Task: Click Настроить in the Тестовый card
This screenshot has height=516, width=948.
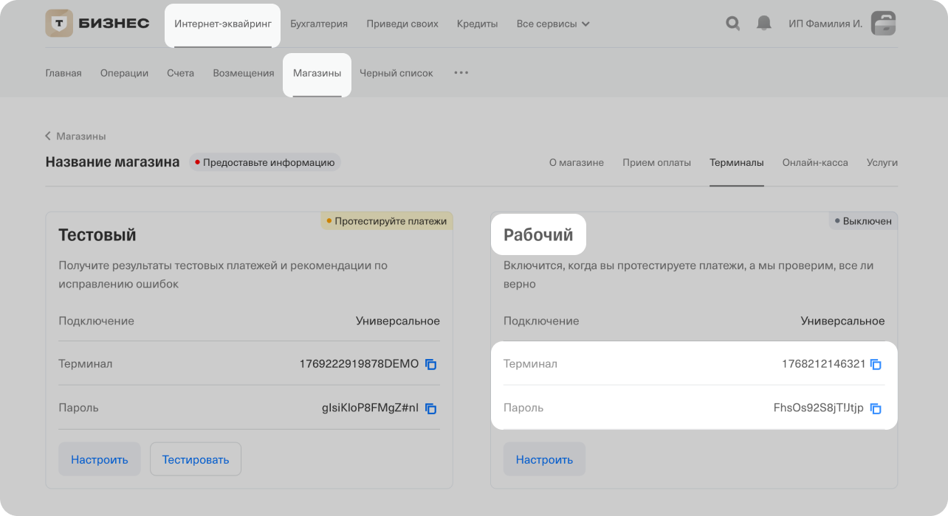Action: point(100,459)
